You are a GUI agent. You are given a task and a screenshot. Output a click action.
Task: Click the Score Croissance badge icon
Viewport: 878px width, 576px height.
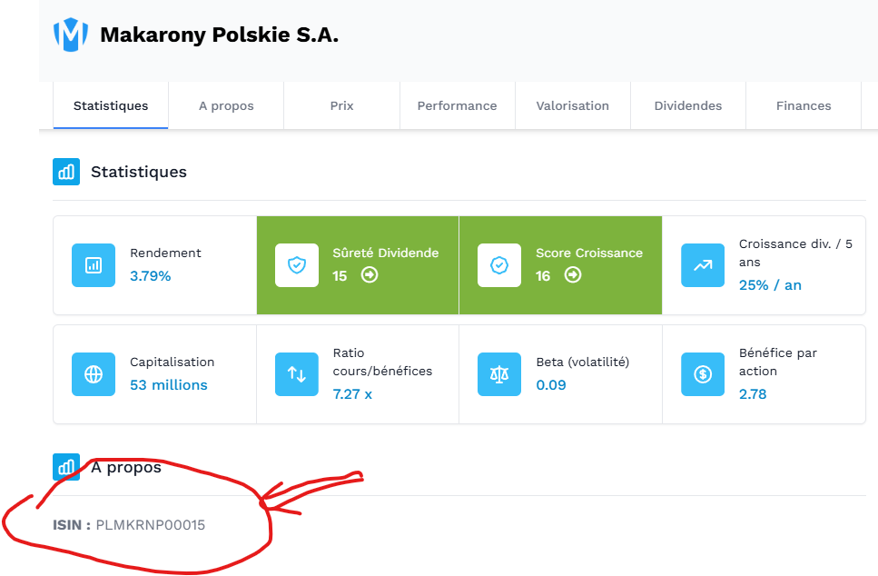click(x=499, y=265)
